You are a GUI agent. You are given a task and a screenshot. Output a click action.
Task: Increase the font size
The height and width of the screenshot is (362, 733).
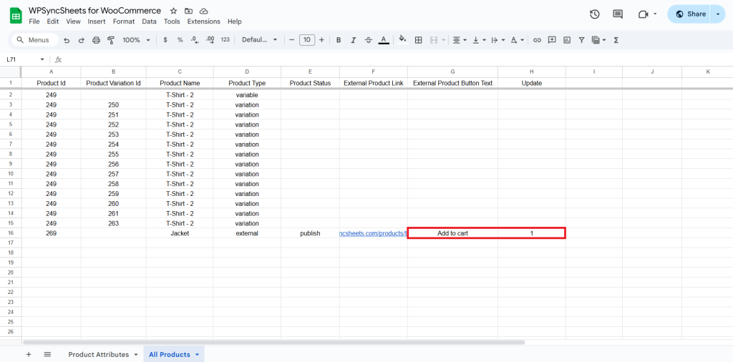coord(321,40)
